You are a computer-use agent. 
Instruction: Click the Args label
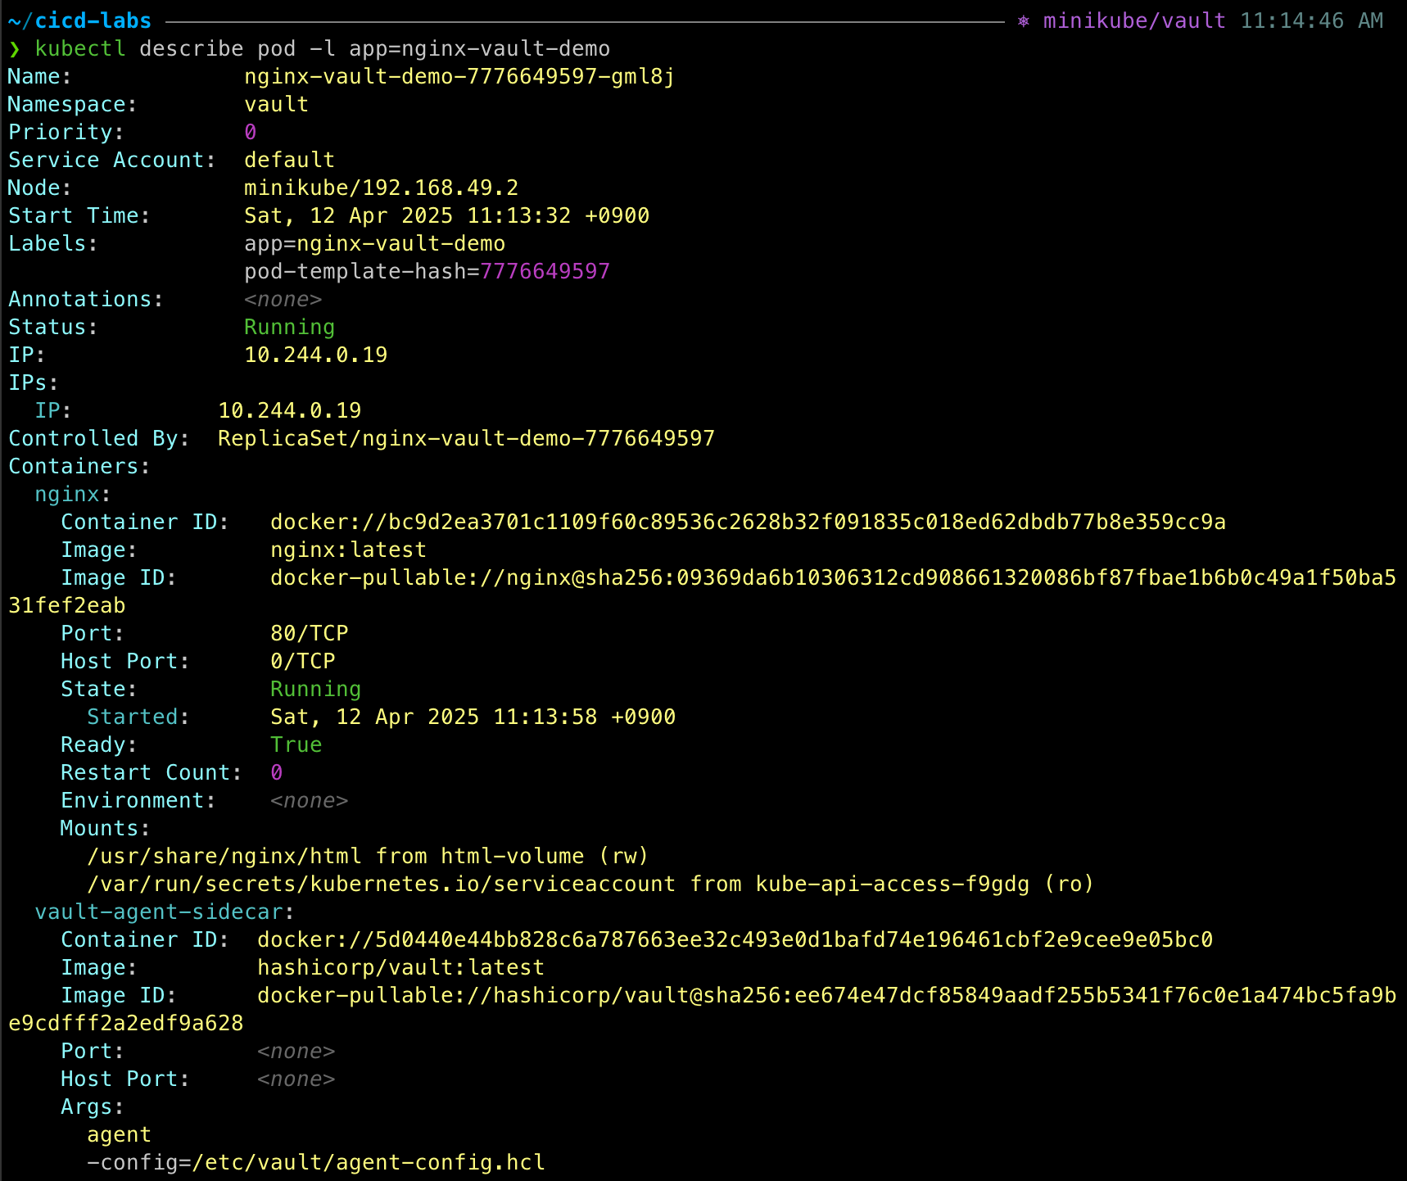pyautogui.click(x=93, y=1106)
